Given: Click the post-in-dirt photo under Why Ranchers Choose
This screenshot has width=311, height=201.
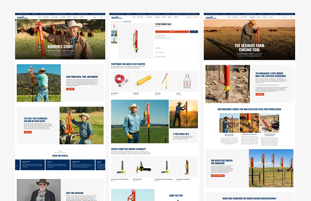Looking at the screenshot, I should (249, 123).
